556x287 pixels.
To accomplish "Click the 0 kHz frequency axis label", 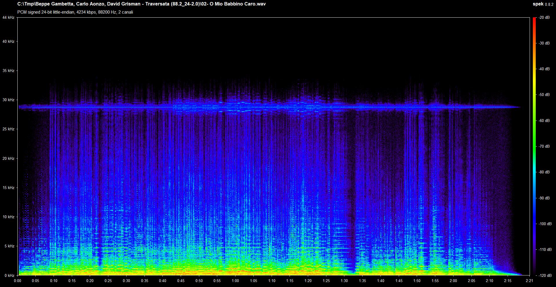I will click(8, 275).
